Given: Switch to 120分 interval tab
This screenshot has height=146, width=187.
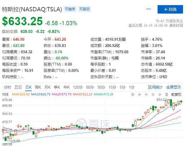Looking at the screenshot, I should click(78, 87).
